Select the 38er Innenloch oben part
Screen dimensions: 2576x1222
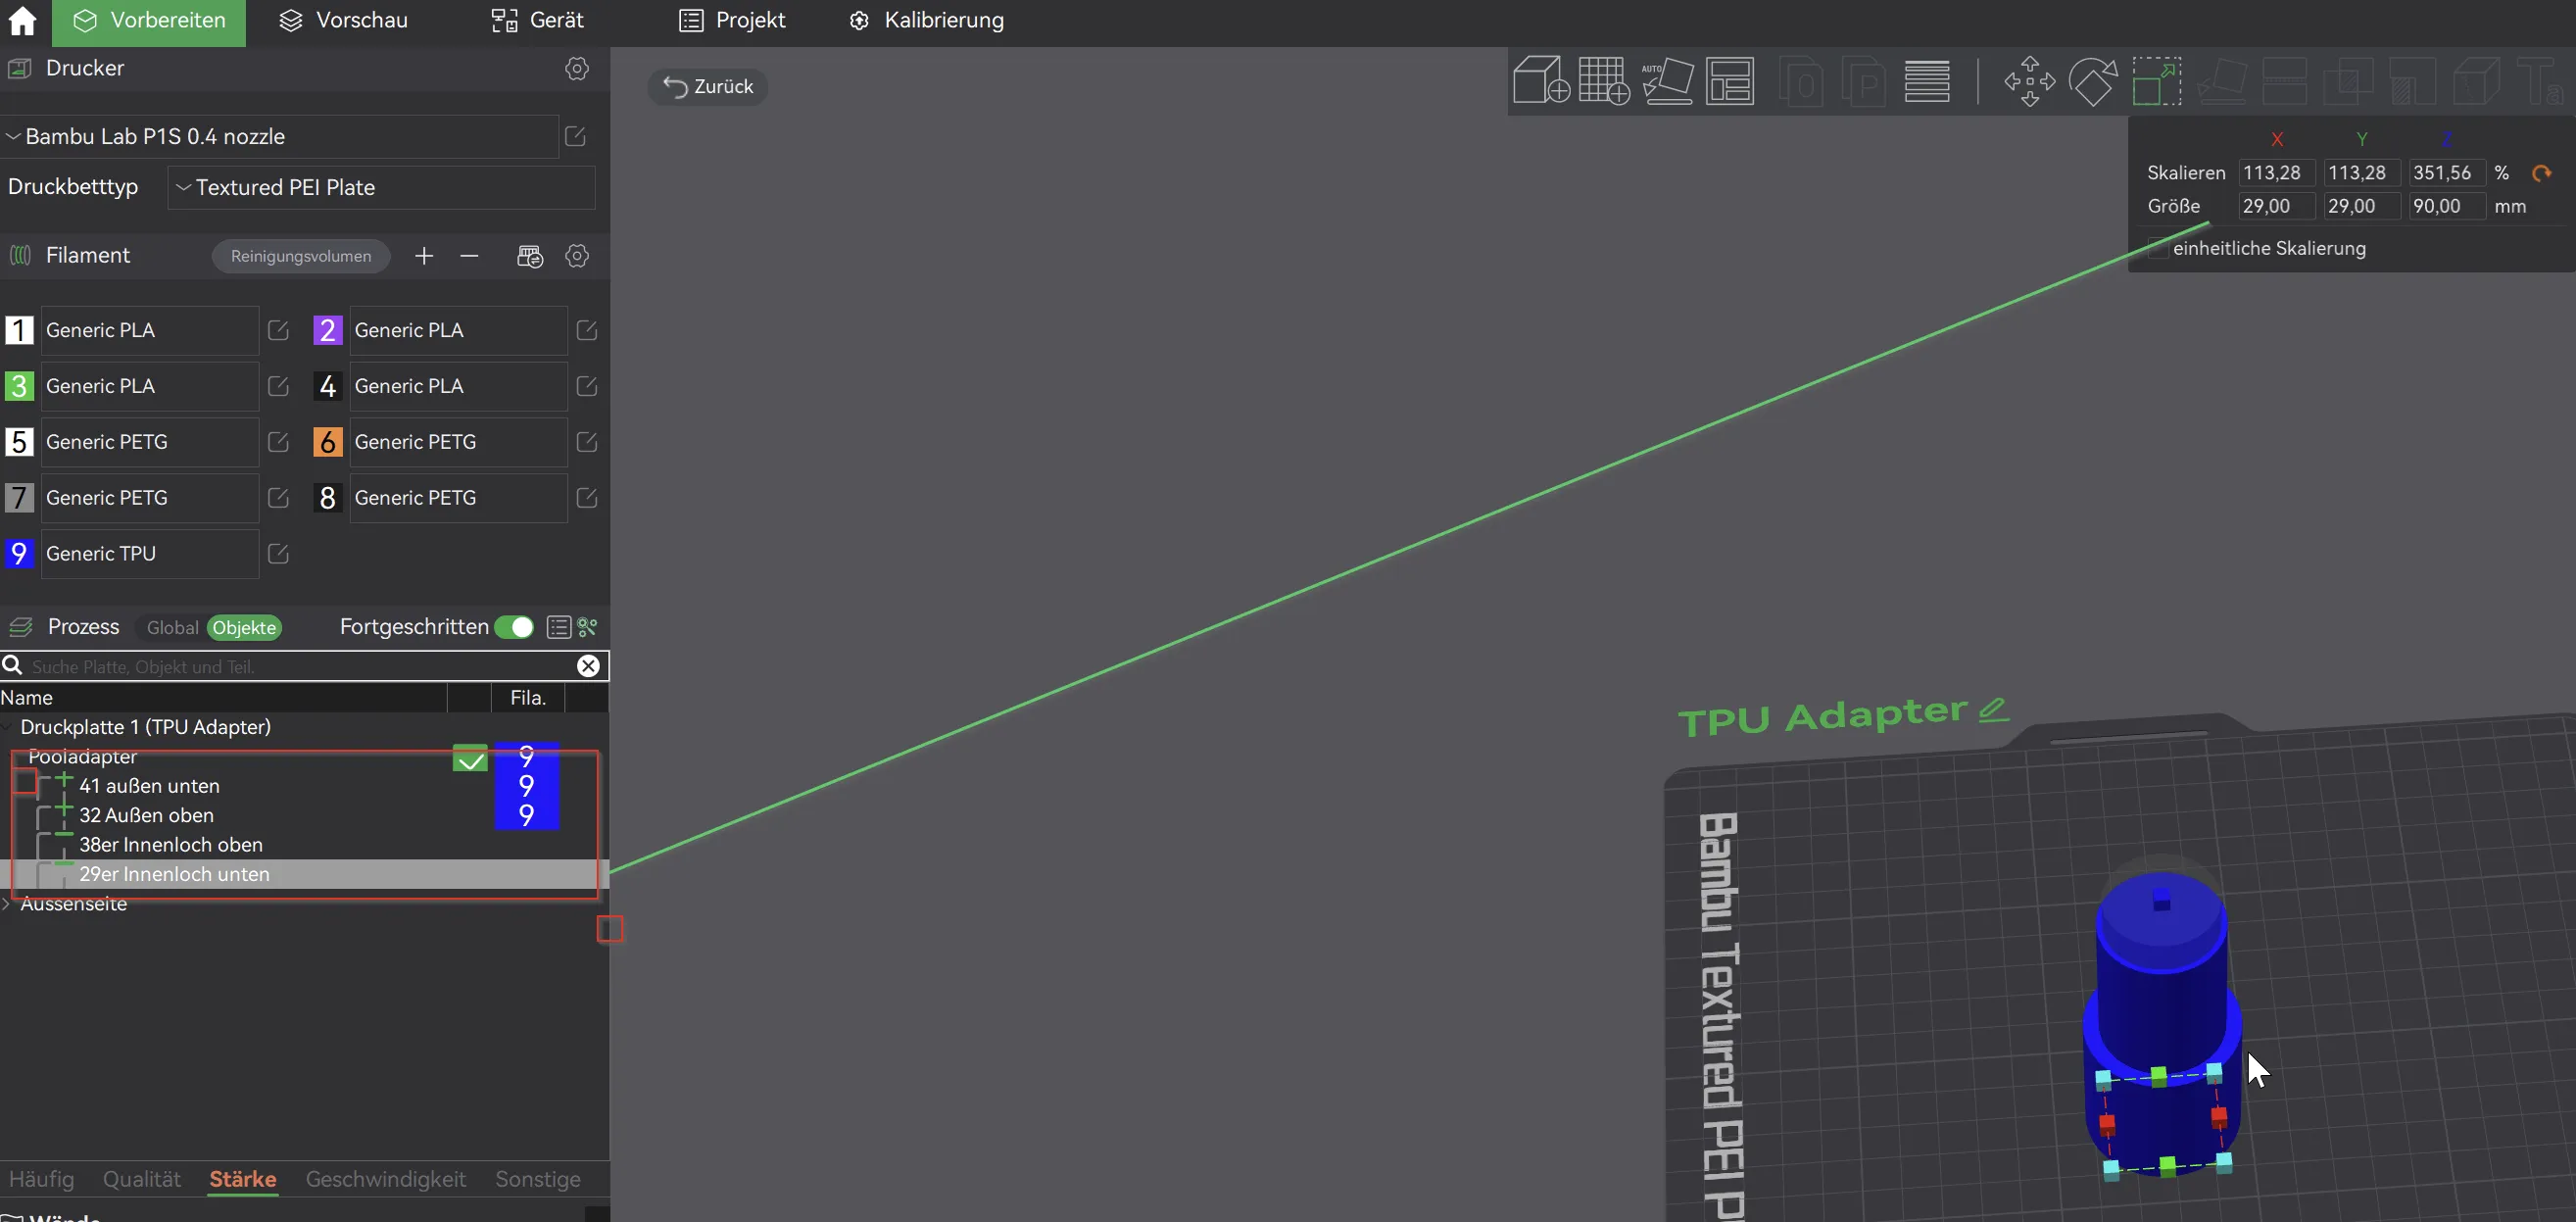171,845
